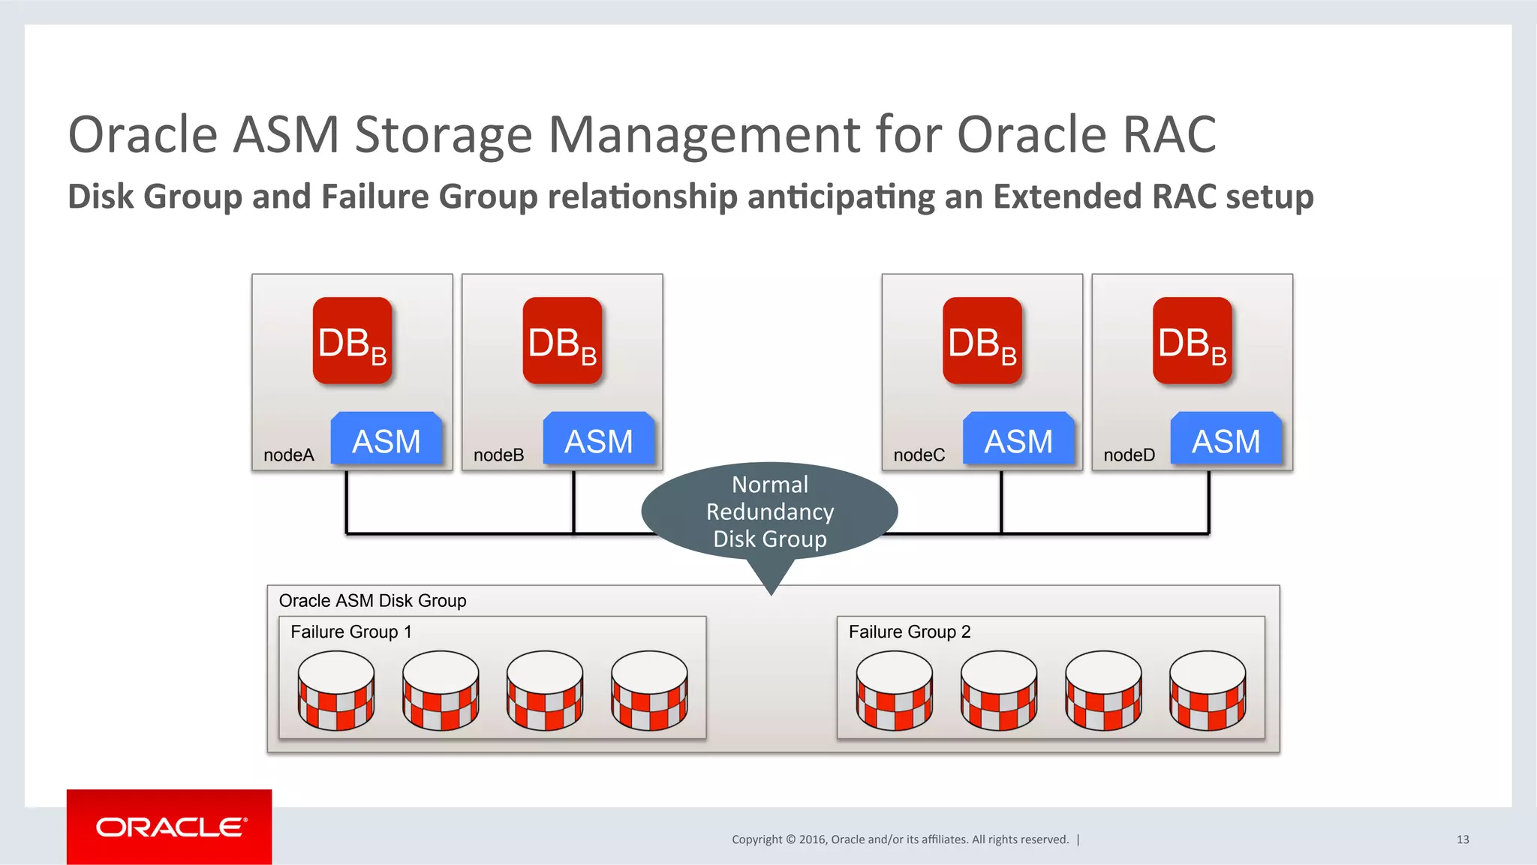Click first disk in Failure Group 1
1537x865 pixels.
click(336, 690)
